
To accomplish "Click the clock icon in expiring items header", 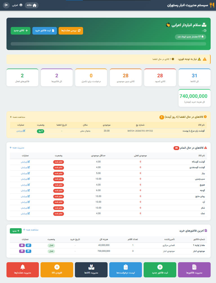I will pos(205,117).
